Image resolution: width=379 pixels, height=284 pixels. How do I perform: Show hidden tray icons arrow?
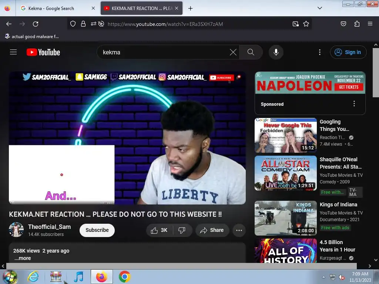pos(323,277)
